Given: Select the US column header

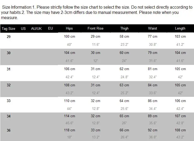Looking at the screenshot, I should (23, 29).
